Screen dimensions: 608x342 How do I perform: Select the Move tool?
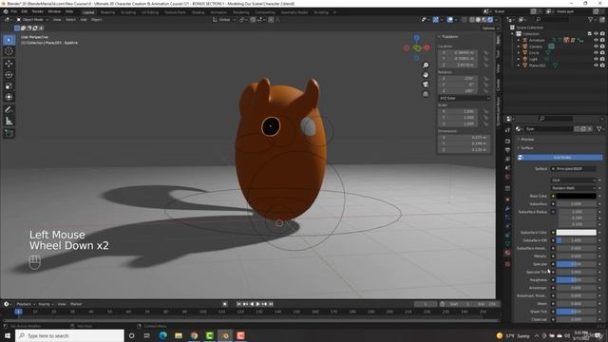click(x=9, y=64)
